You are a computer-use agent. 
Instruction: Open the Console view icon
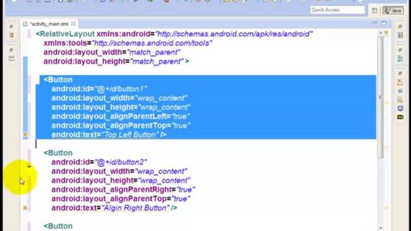point(400,108)
